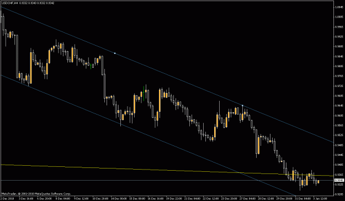Click the 3 Dec 16:00 time label
The height and width of the screenshot is (201, 345).
pyautogui.click(x=25, y=198)
